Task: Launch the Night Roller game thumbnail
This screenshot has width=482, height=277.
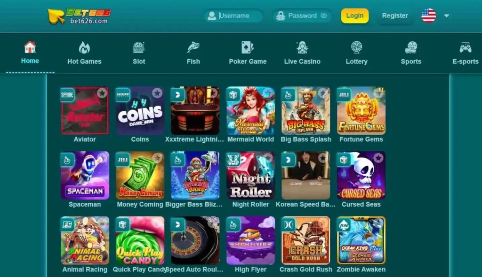Action: (x=250, y=176)
